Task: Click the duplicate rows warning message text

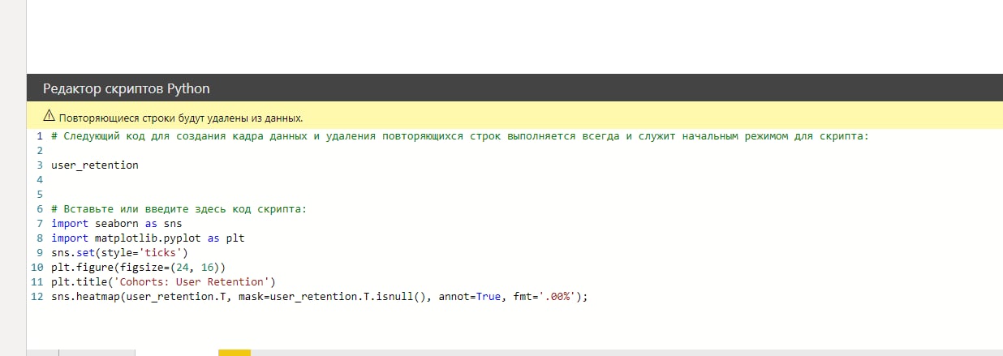Action: (x=181, y=118)
